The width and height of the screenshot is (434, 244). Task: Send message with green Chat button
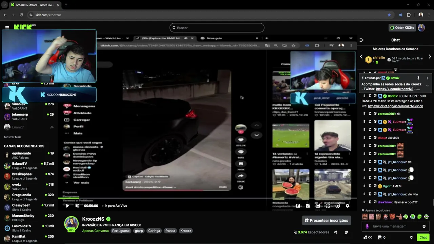[x=423, y=238]
